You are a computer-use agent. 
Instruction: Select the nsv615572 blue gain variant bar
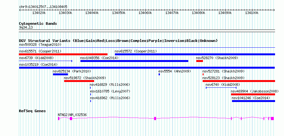[195, 54]
